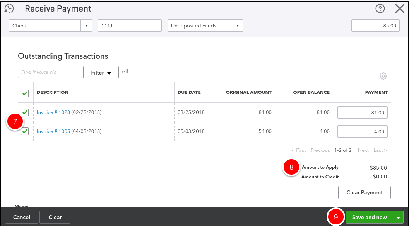This screenshot has width=409, height=226.
Task: Open the Invoice # 1028 link
Action: (x=53, y=112)
